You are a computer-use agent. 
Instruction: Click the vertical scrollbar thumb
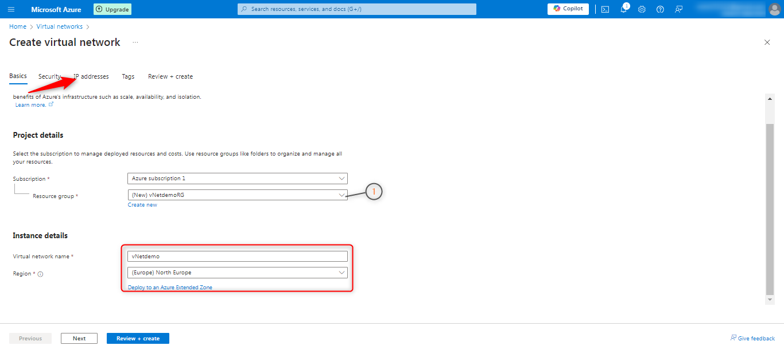click(x=770, y=208)
